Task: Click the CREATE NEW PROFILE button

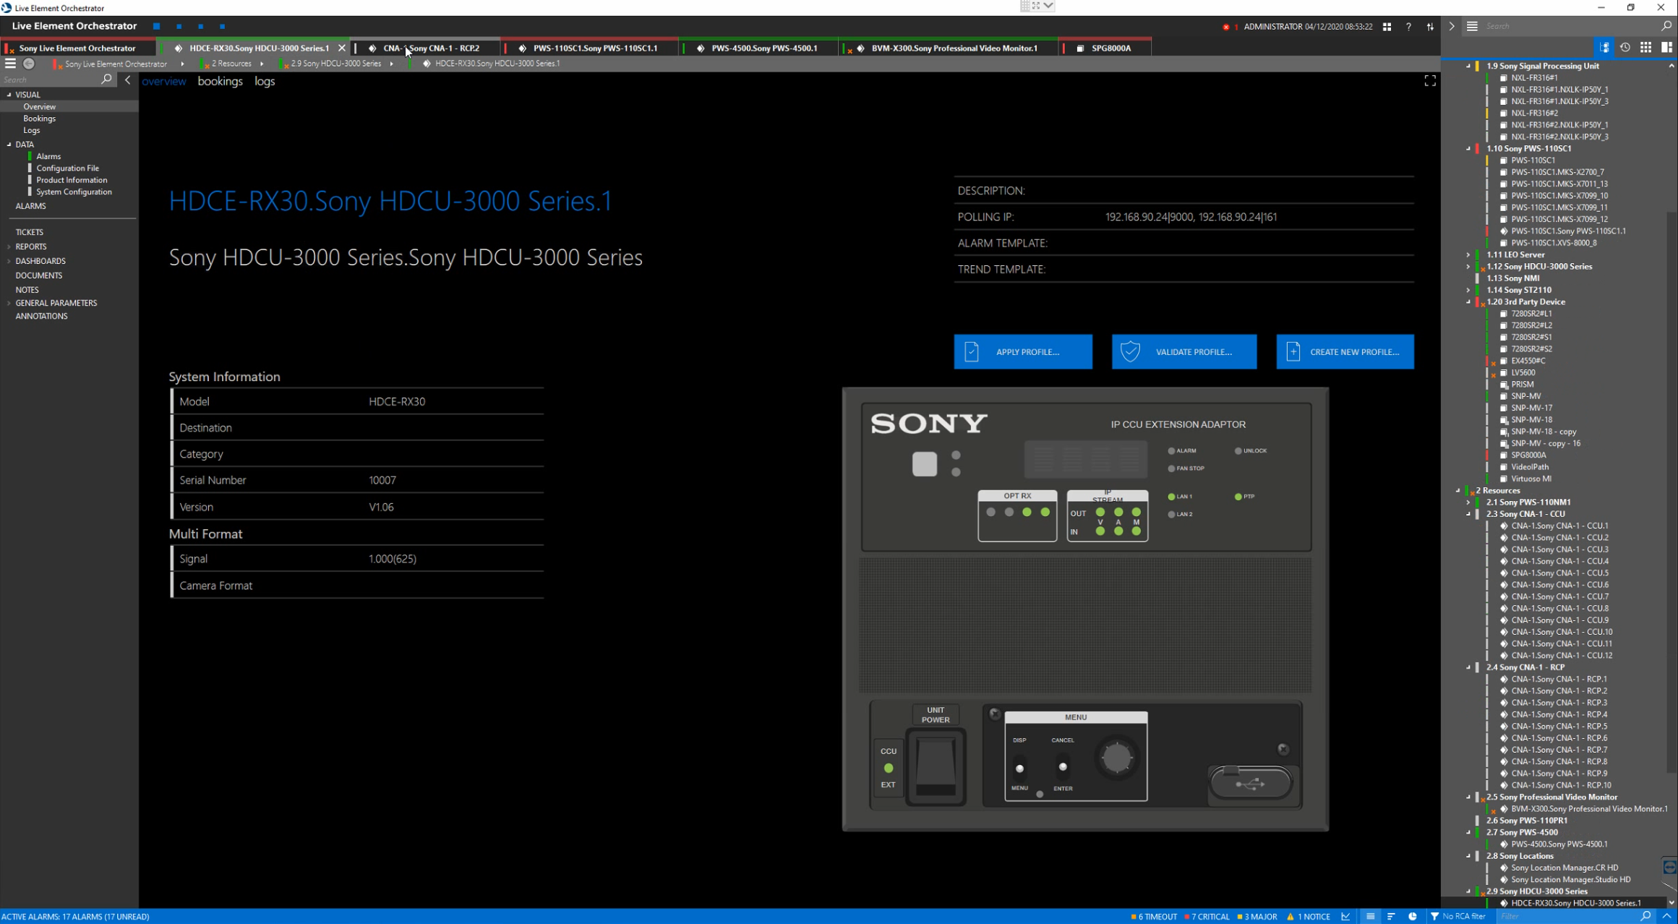Action: [1345, 351]
